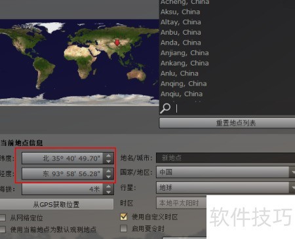Click the magnifier search icon
The width and height of the screenshot is (295, 239).
[x=165, y=108]
